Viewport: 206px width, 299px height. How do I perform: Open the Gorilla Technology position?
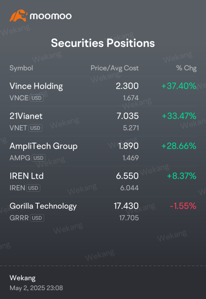(103, 211)
